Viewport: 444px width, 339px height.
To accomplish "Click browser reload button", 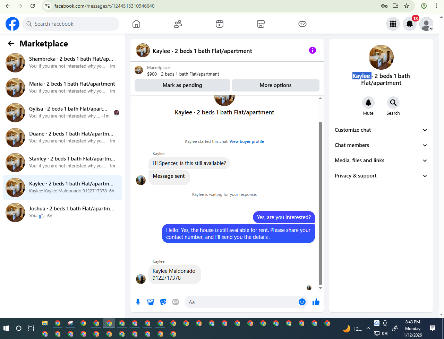I will [33, 6].
